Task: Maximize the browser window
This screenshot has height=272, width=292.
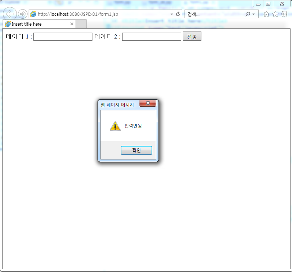Action: [268, 4]
